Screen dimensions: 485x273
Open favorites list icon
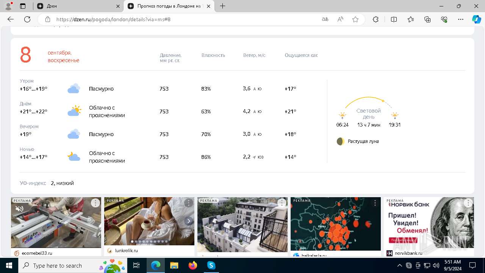[x=411, y=19]
